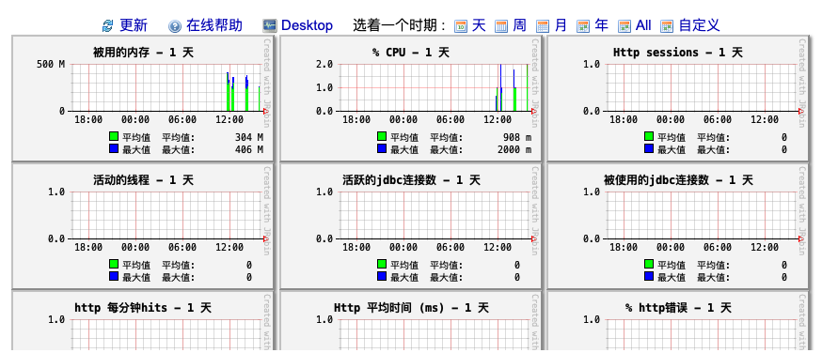Screen dimensions: 822x353
Task: Select the calendar icon for 周 period
Action: click(501, 25)
